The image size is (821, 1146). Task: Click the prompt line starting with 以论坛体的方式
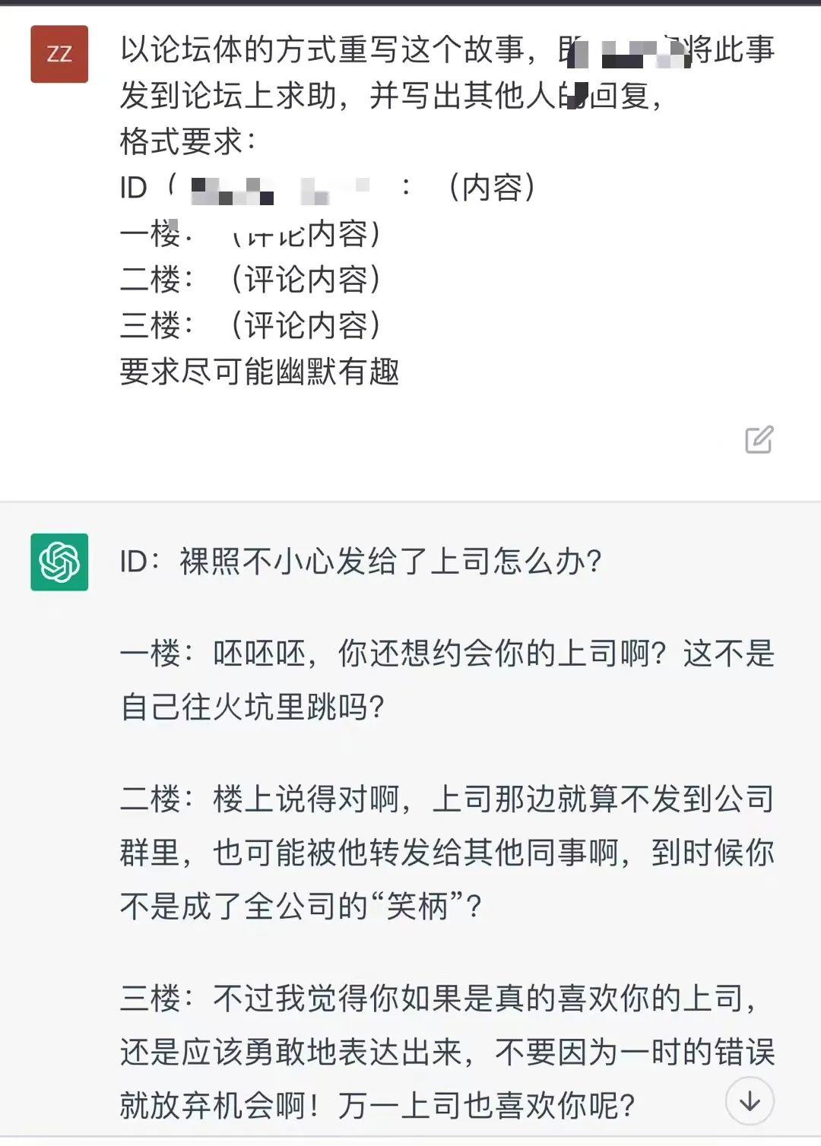(334, 50)
